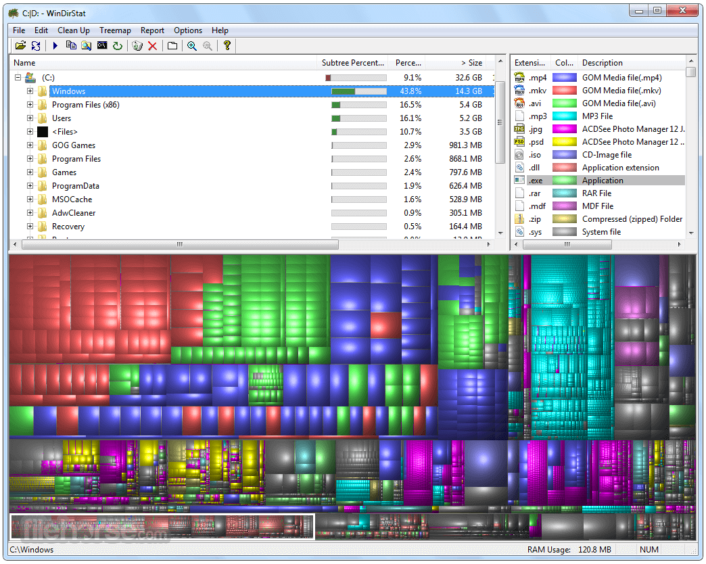
Task: Click the highlighted Windows block in treemap
Action: tap(162, 526)
